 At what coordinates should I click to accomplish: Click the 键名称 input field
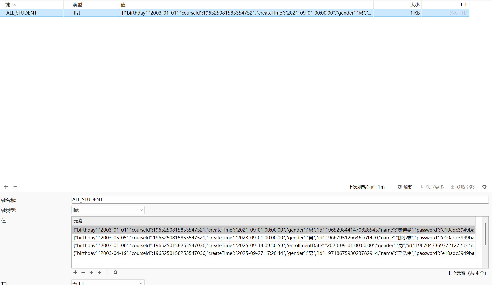coord(280,200)
